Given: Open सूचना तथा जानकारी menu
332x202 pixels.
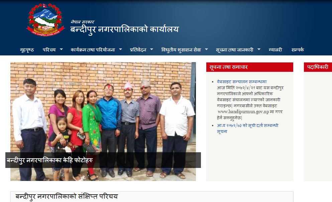Looking at the screenshot, I should (x=235, y=50).
